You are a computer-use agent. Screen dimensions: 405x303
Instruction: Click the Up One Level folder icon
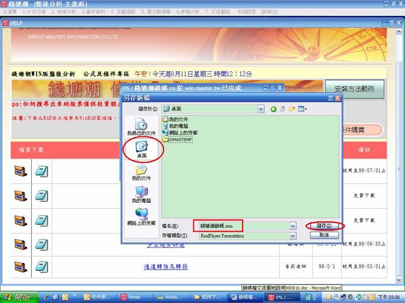[x=283, y=109]
